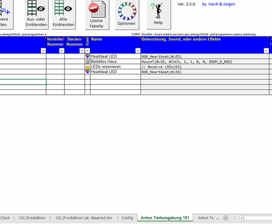Click the Lösche Tabelle button
The height and width of the screenshot is (224, 272).
[x=97, y=14]
